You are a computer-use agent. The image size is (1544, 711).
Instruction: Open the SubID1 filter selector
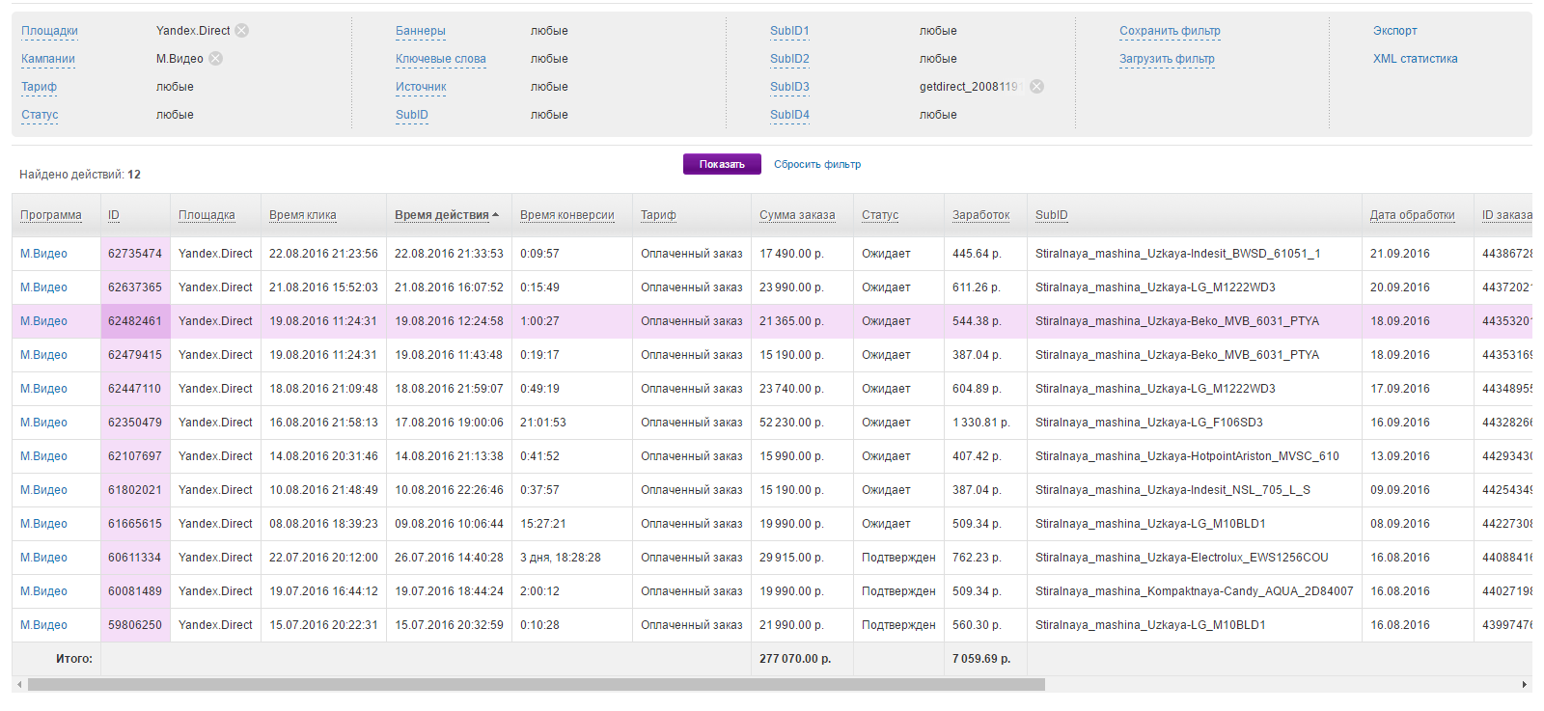point(789,31)
